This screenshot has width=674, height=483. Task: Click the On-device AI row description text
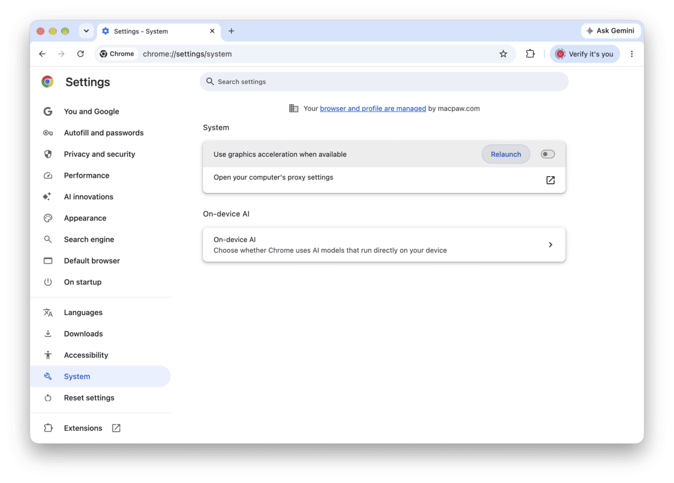tap(330, 250)
